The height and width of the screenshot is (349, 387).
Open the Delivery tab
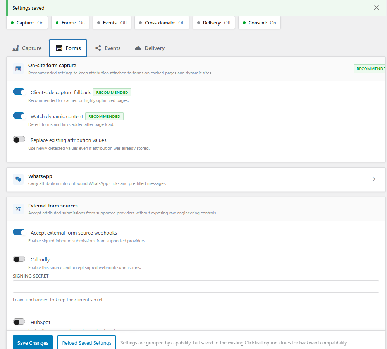tap(150, 48)
